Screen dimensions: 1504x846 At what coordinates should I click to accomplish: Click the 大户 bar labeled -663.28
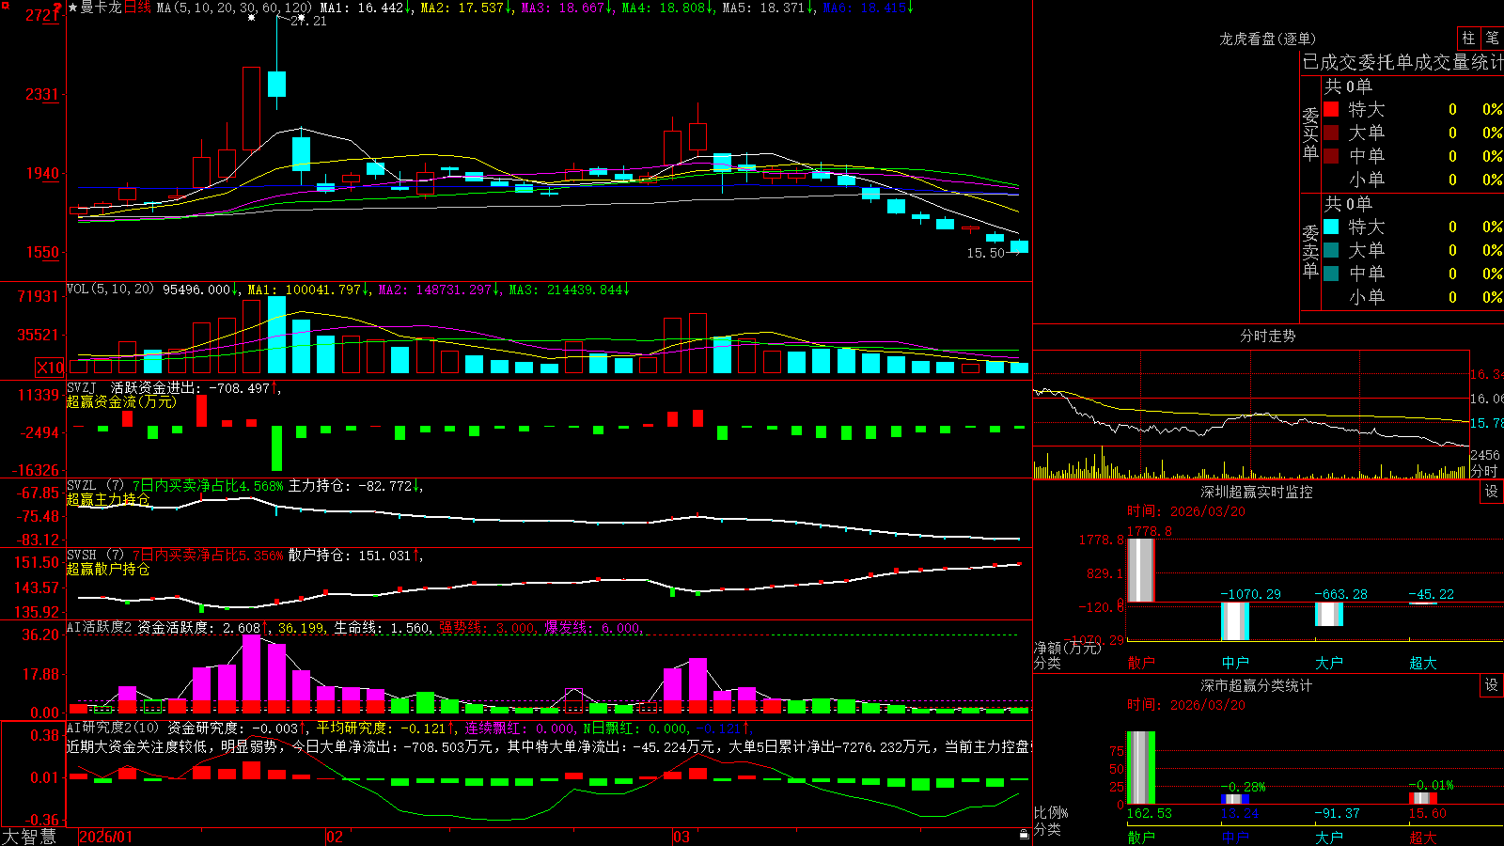tap(1329, 614)
